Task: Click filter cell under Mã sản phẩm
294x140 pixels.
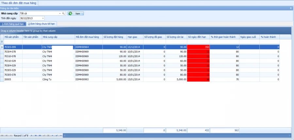Action: tap(13, 41)
